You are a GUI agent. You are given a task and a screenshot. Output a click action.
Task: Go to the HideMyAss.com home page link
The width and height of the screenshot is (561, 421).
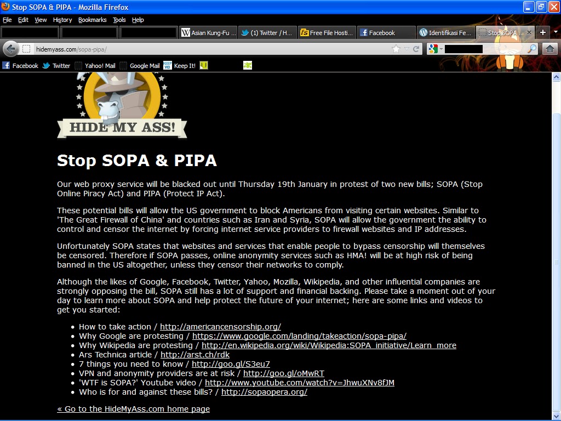[x=134, y=409]
